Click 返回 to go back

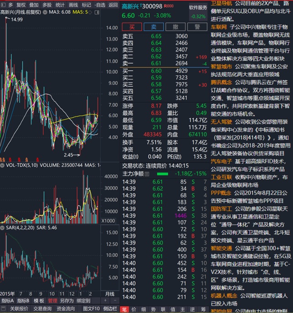click(x=113, y=5)
